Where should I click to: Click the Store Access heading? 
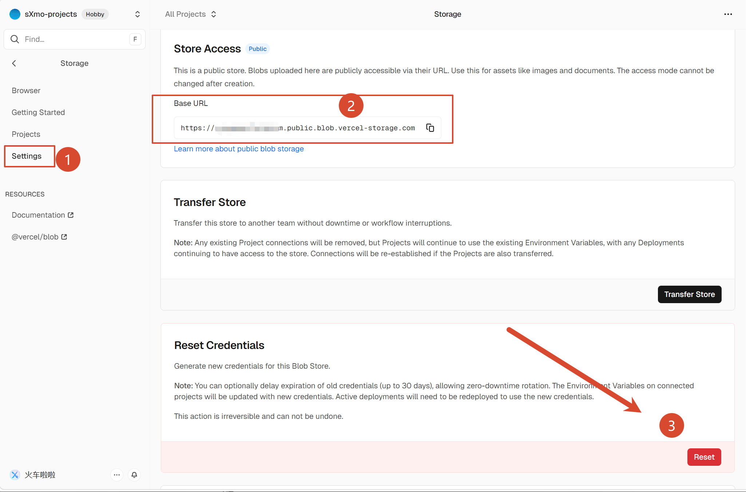(207, 49)
